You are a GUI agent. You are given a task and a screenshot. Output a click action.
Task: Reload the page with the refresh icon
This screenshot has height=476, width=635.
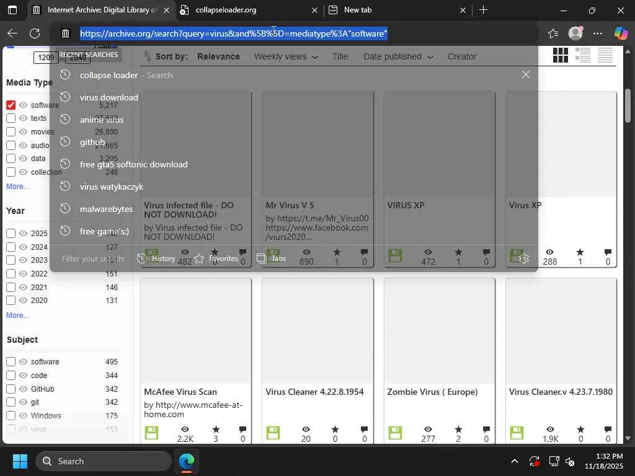pyautogui.click(x=35, y=33)
